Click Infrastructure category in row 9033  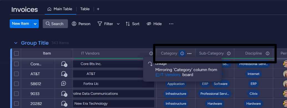pos(176,94)
